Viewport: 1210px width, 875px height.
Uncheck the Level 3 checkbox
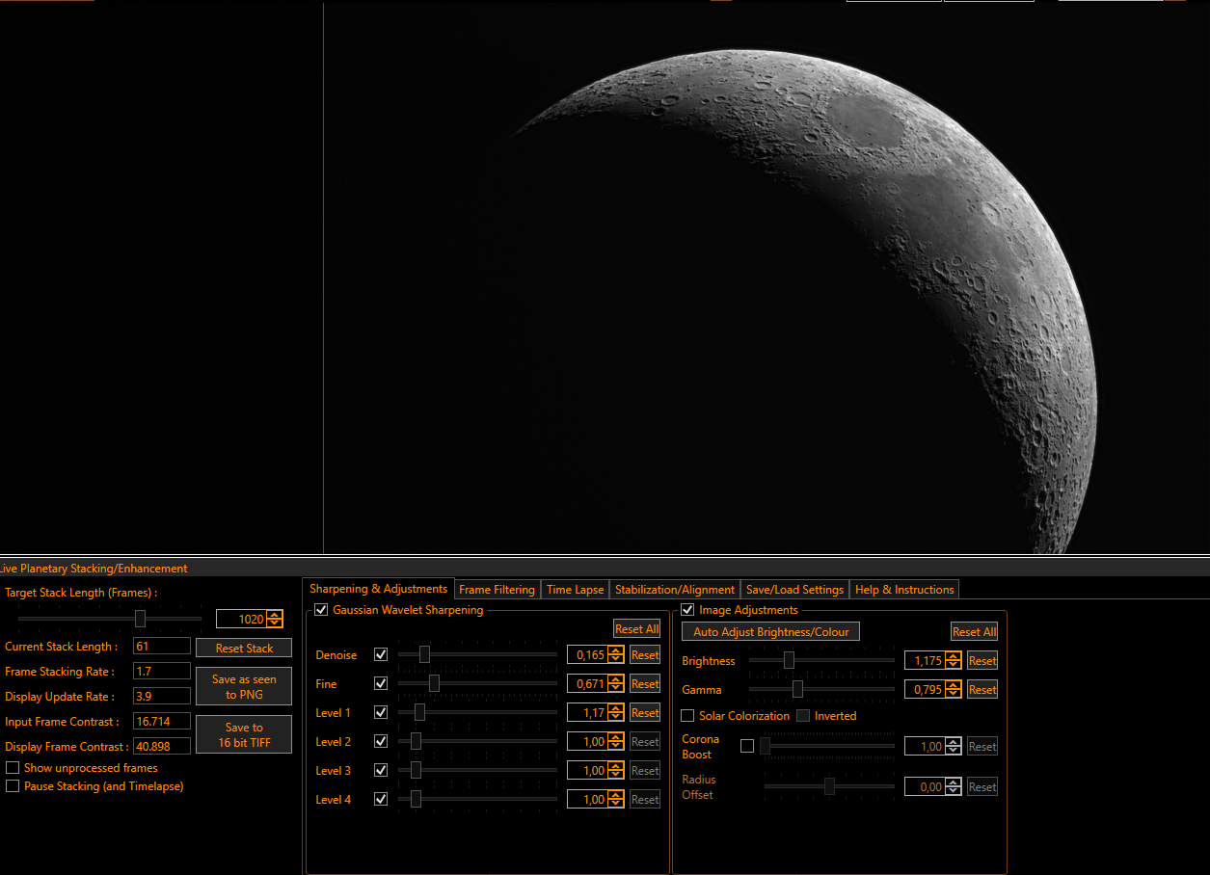[x=381, y=771]
